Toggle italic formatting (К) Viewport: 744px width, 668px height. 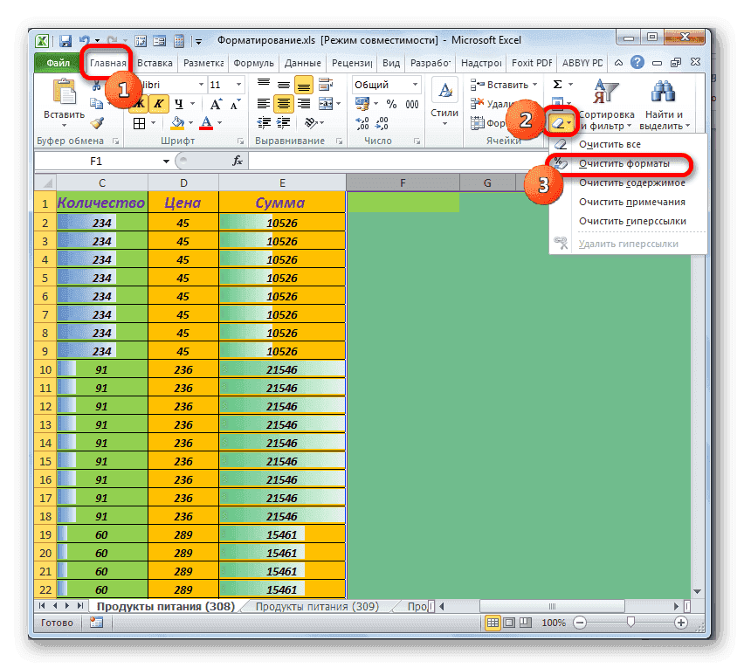click(158, 103)
